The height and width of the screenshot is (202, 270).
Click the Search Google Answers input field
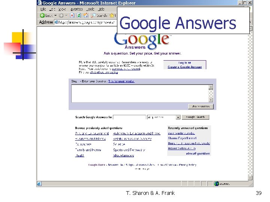[x=129, y=117]
